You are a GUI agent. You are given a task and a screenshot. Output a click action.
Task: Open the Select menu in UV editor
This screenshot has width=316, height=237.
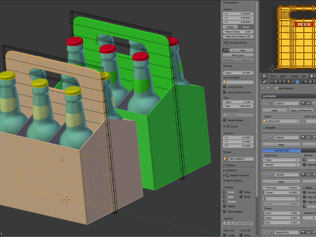pos(283,76)
